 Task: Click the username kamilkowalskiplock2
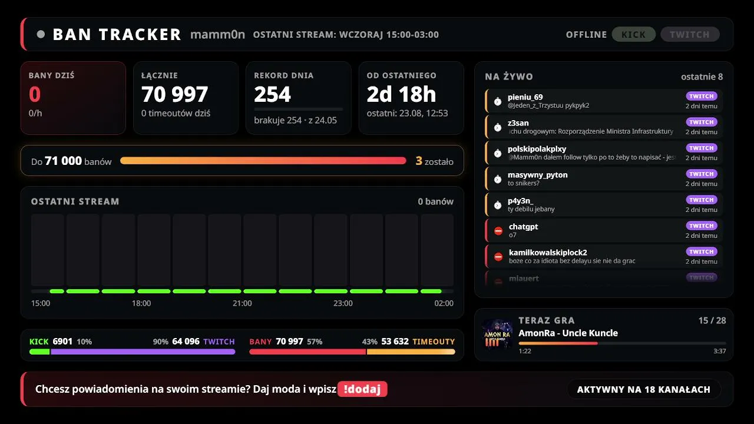click(548, 253)
